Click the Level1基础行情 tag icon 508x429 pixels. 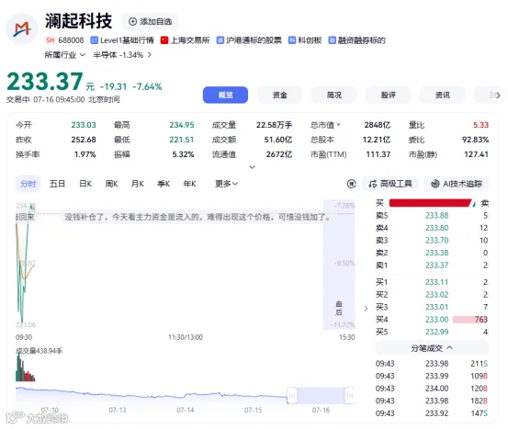tap(95, 40)
